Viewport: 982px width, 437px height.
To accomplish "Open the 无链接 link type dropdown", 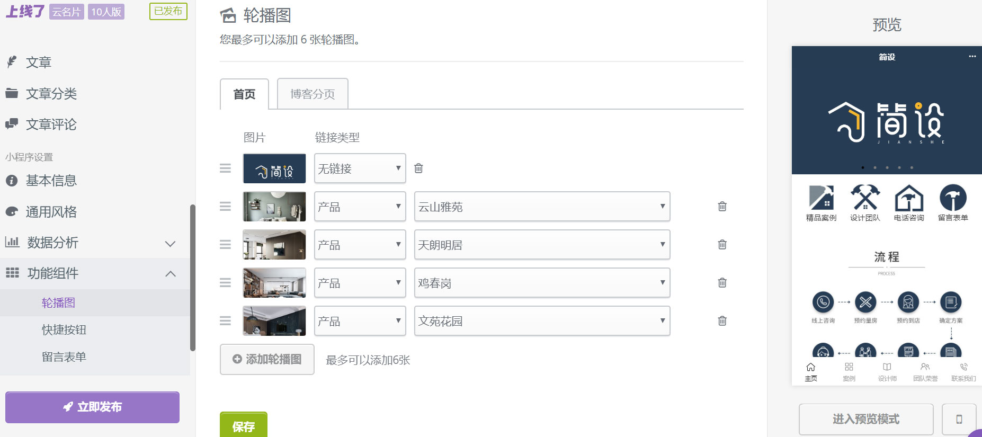I will (x=360, y=168).
